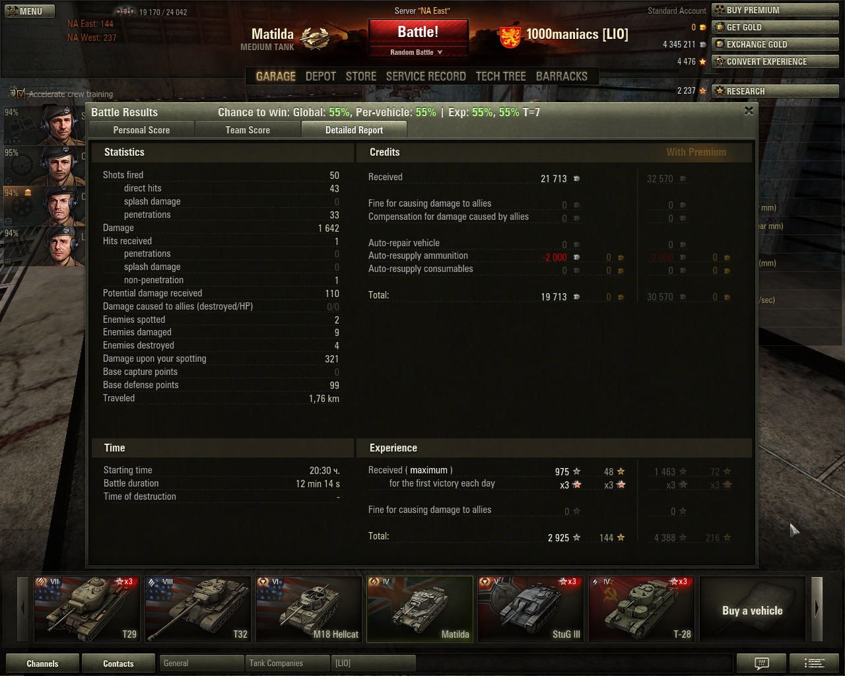Click the red Battle! button
The width and height of the screenshot is (845, 676).
(419, 32)
